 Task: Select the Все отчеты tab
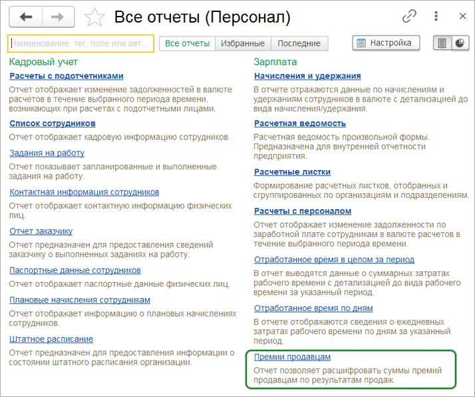[187, 44]
